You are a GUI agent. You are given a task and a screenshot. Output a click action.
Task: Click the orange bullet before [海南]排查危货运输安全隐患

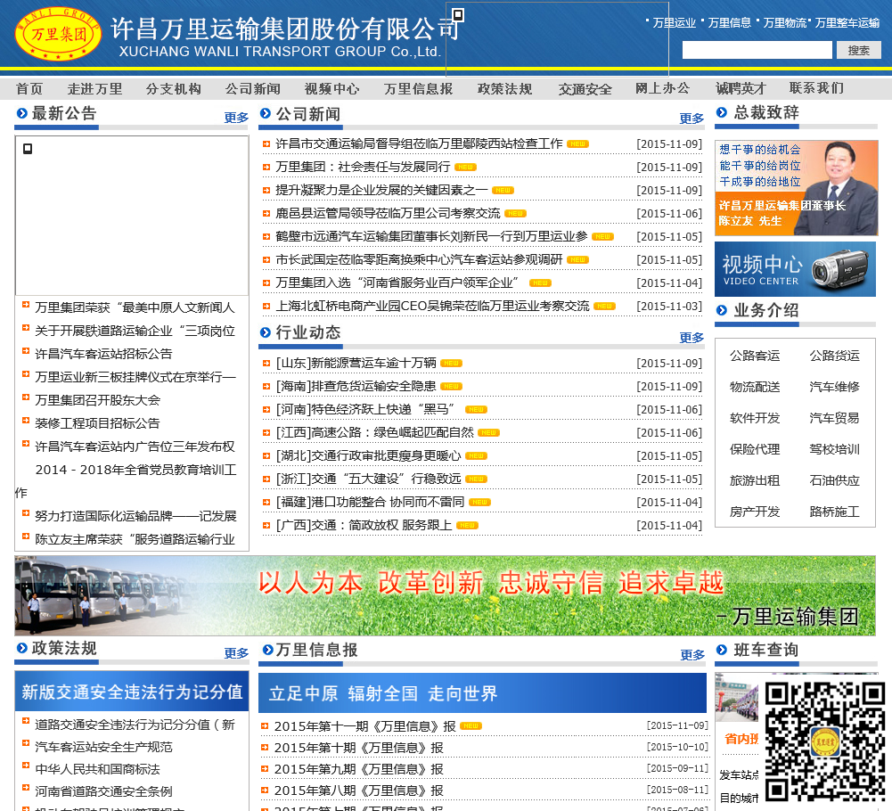tap(266, 387)
